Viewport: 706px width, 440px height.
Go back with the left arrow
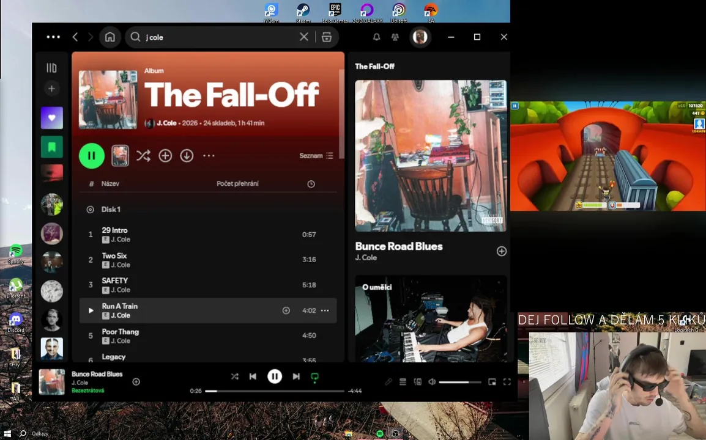point(75,37)
